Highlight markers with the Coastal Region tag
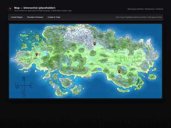171x128 pixels. (x=17, y=17)
